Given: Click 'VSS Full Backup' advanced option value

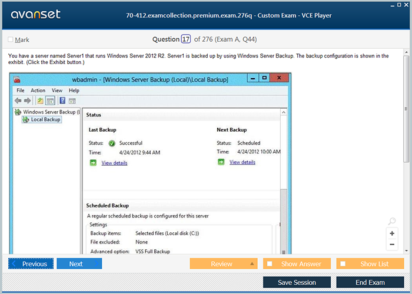Looking at the screenshot, I should 152,251.
